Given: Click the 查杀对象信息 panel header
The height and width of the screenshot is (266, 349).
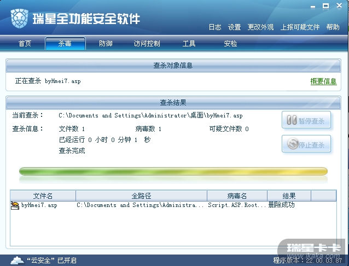Looking at the screenshot, I should coord(173,66).
